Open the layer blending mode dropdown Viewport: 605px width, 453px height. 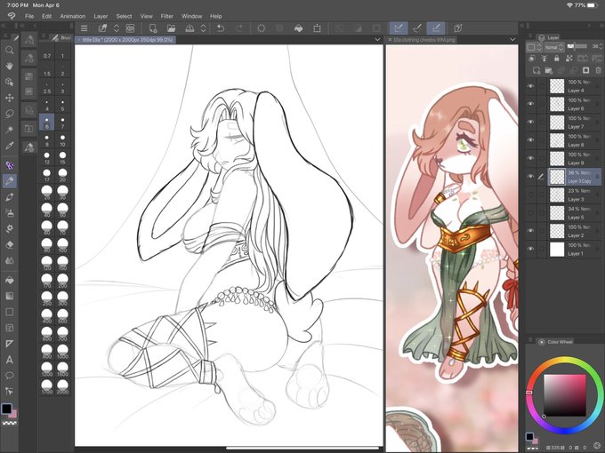tap(554, 47)
